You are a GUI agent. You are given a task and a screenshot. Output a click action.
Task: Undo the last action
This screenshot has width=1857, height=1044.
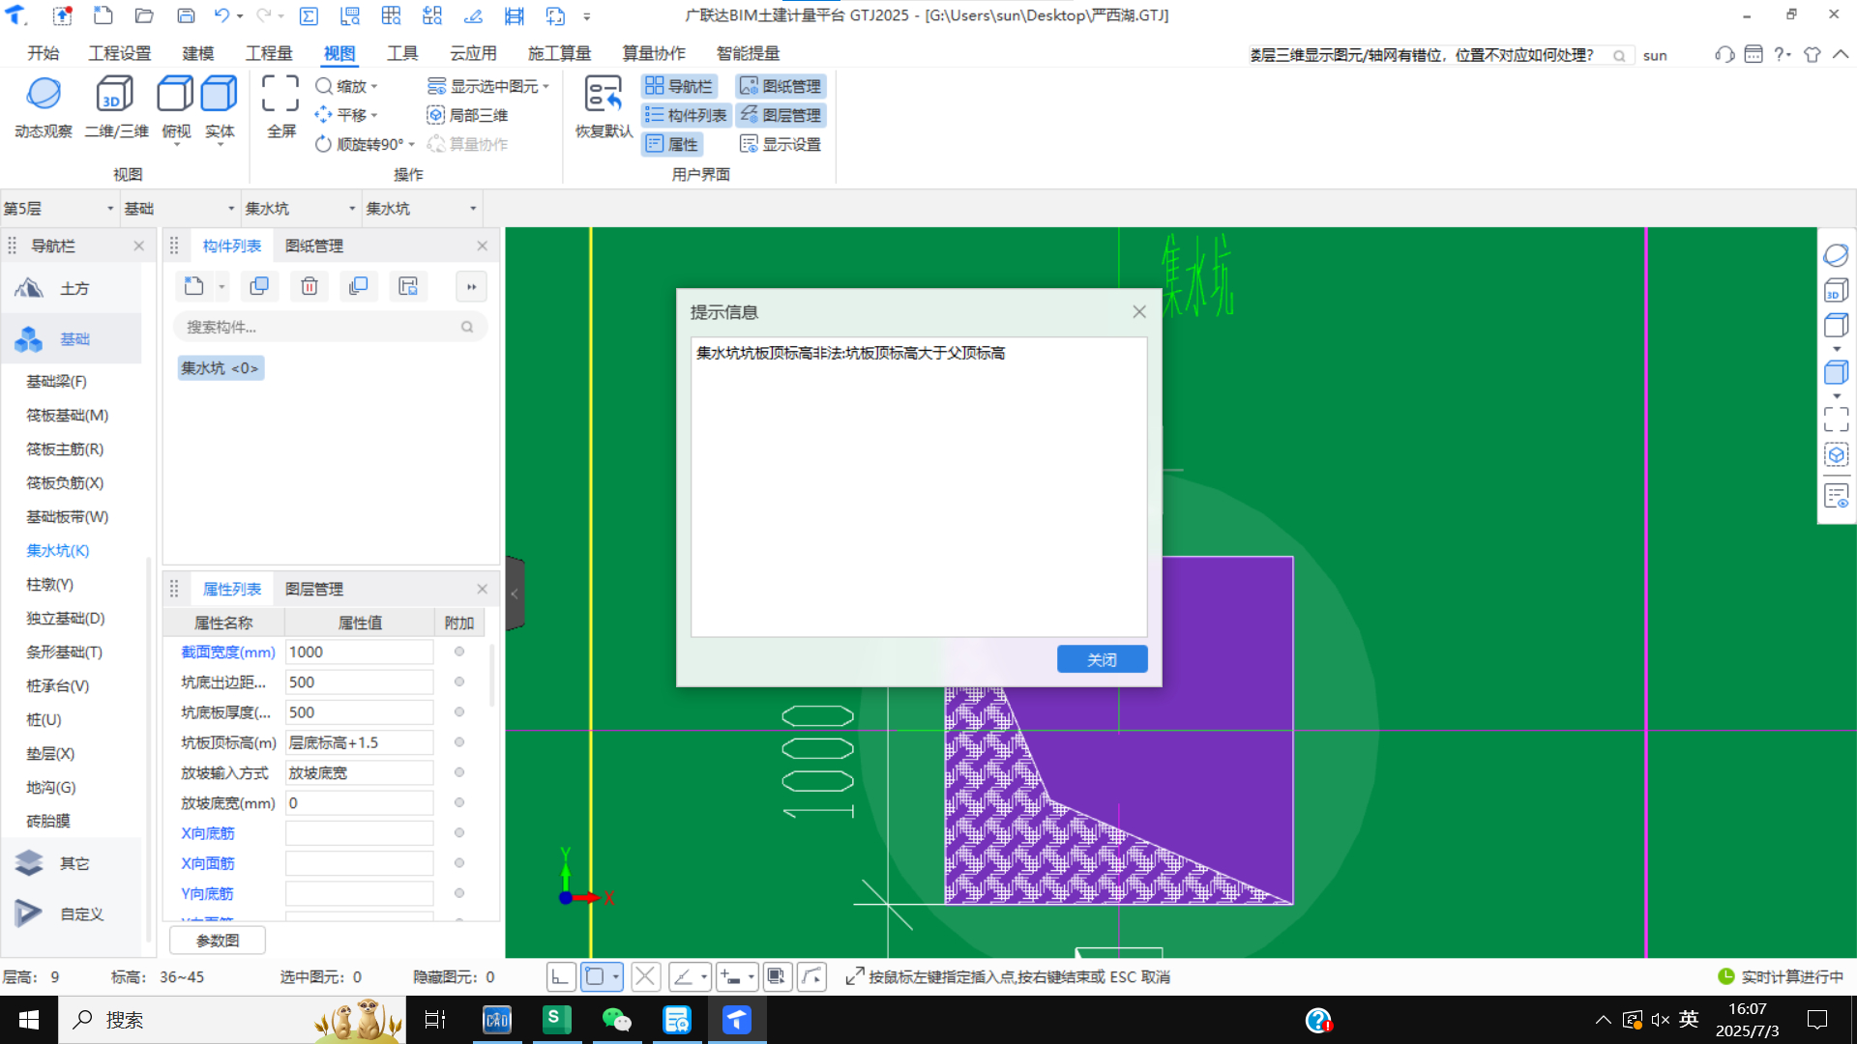click(221, 15)
